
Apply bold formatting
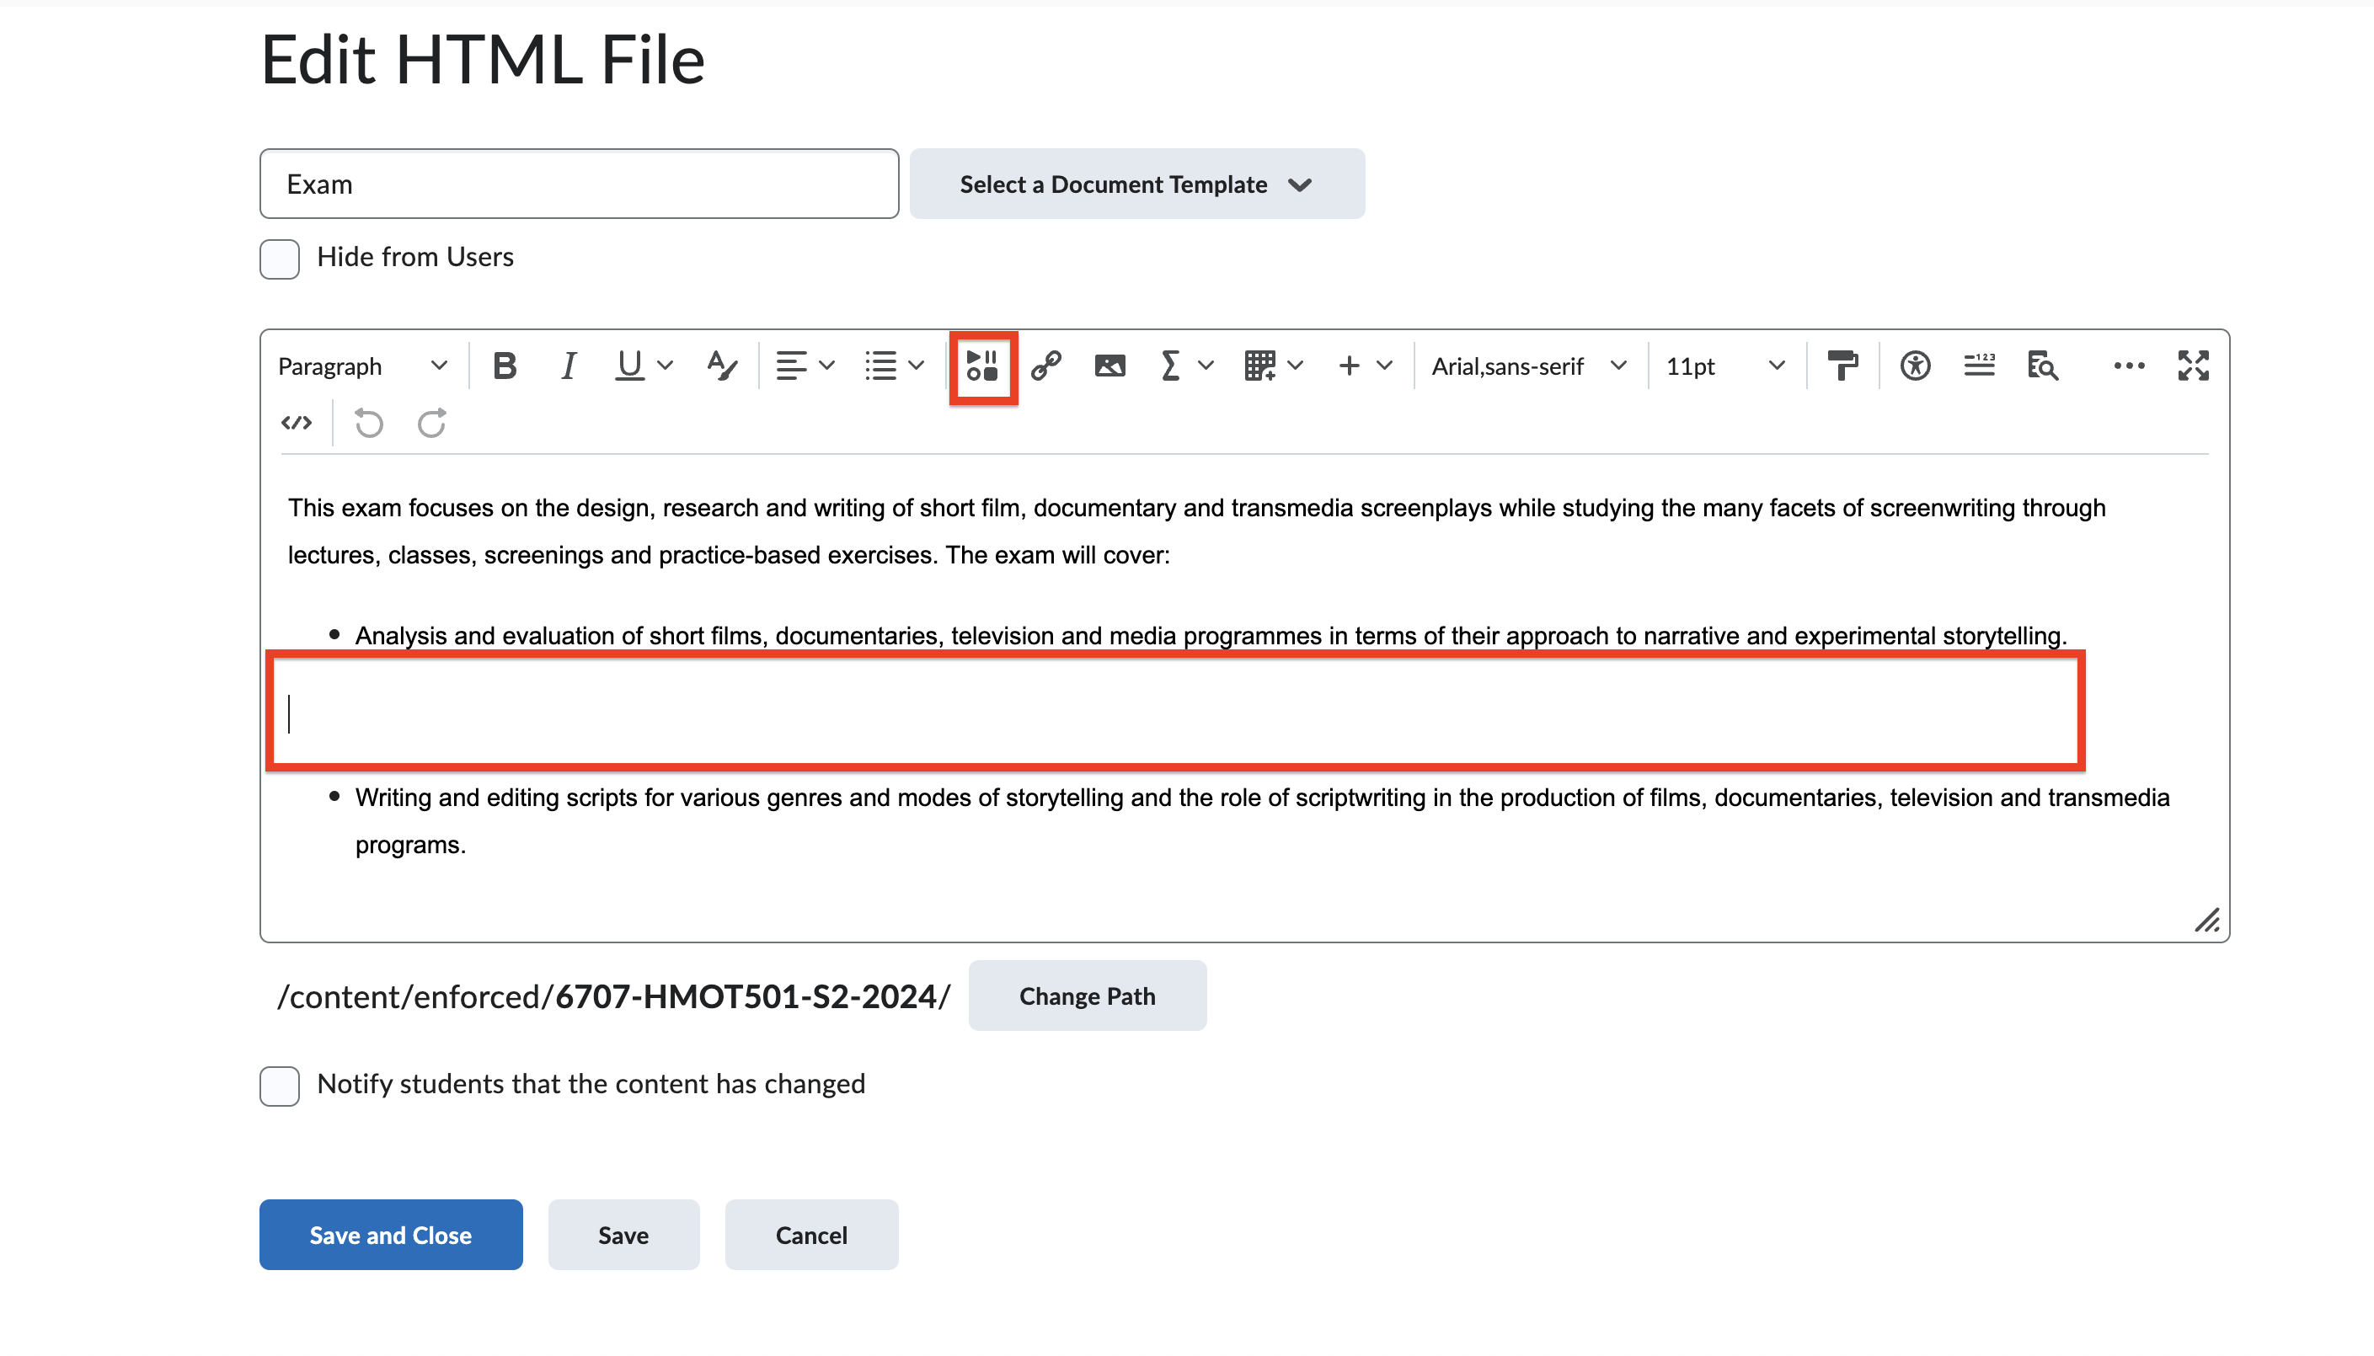click(504, 365)
